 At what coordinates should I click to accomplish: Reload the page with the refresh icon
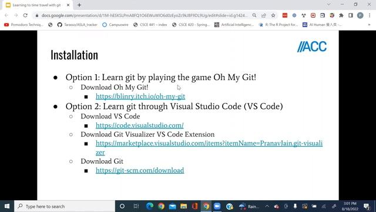pyautogui.click(x=25, y=15)
